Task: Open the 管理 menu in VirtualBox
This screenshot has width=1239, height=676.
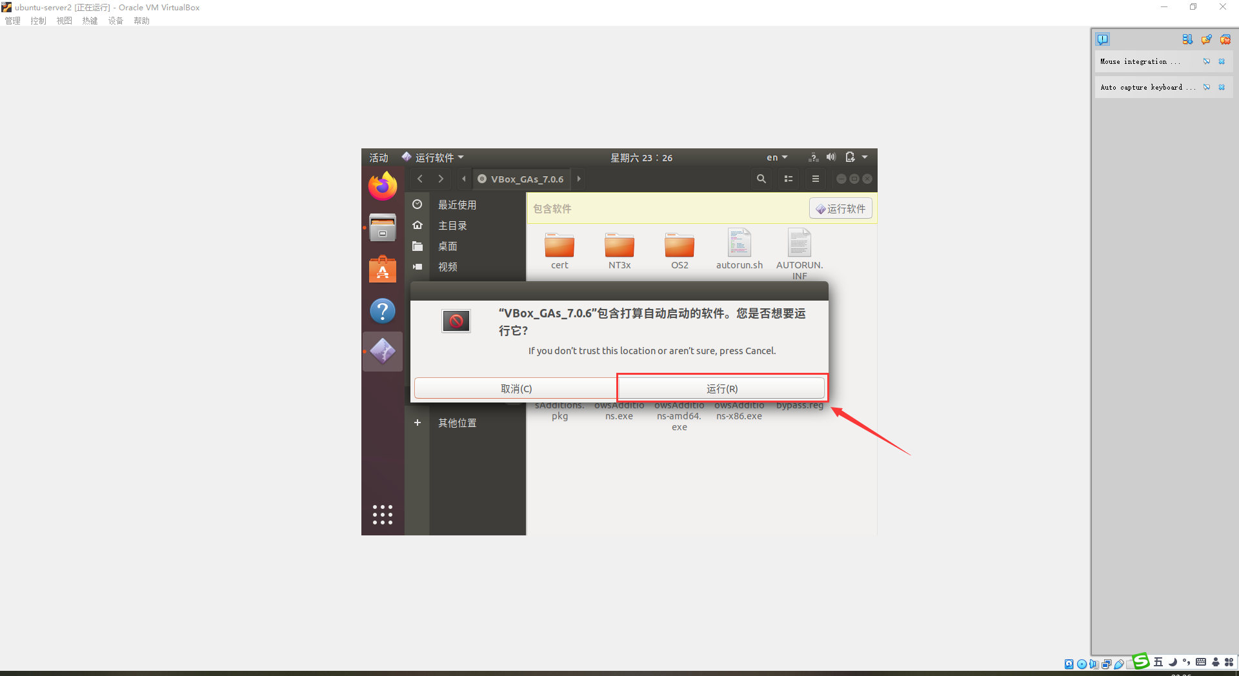Action: (13, 21)
